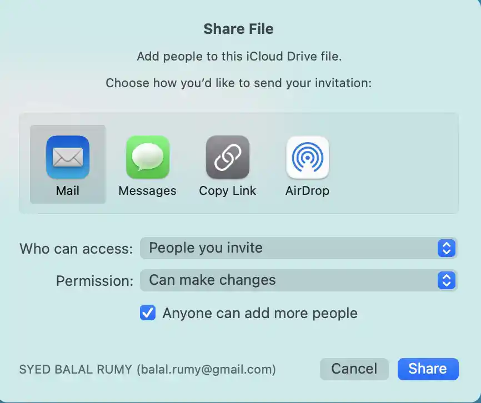
Task: Click the arrows on Who can access popup
Action: click(x=447, y=248)
